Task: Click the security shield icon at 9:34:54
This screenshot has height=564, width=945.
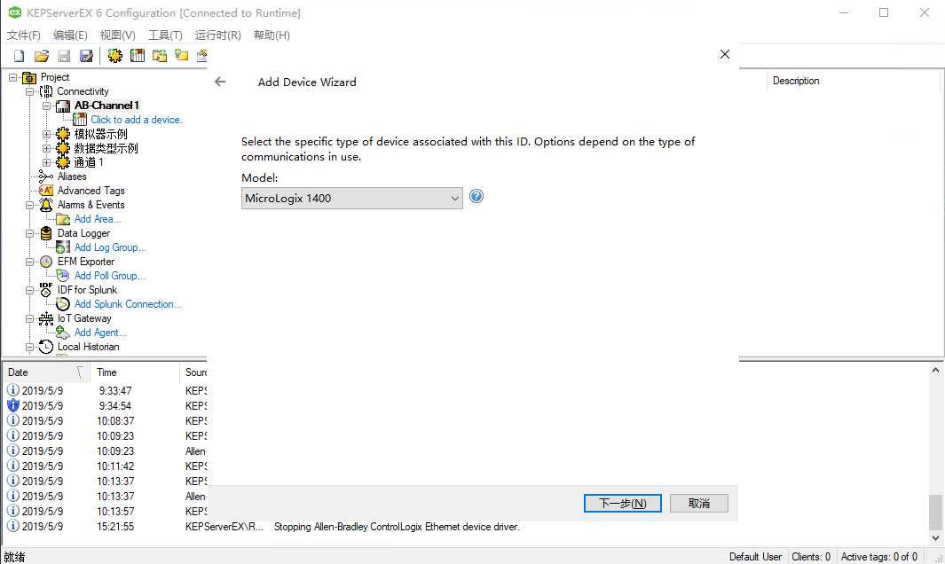Action: 12,405
